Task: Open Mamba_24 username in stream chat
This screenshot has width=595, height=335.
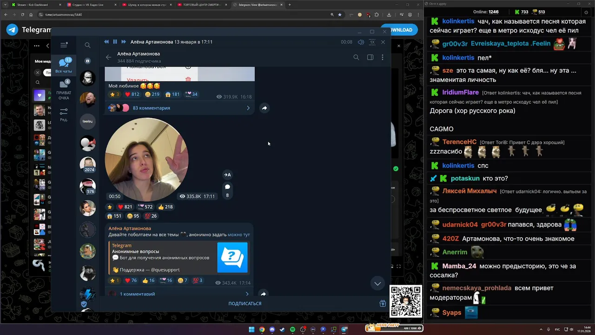Action: tap(459, 266)
